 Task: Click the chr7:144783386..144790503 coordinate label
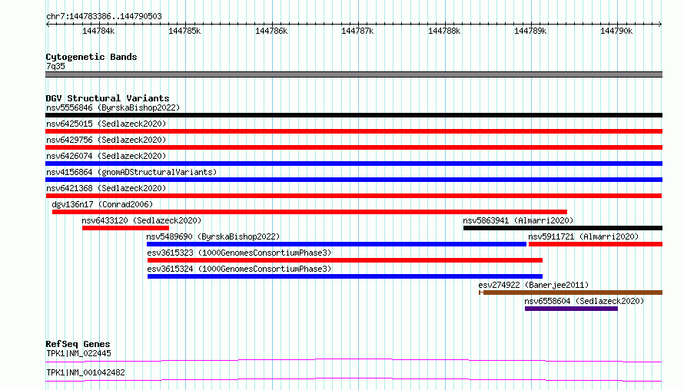pyautogui.click(x=104, y=17)
